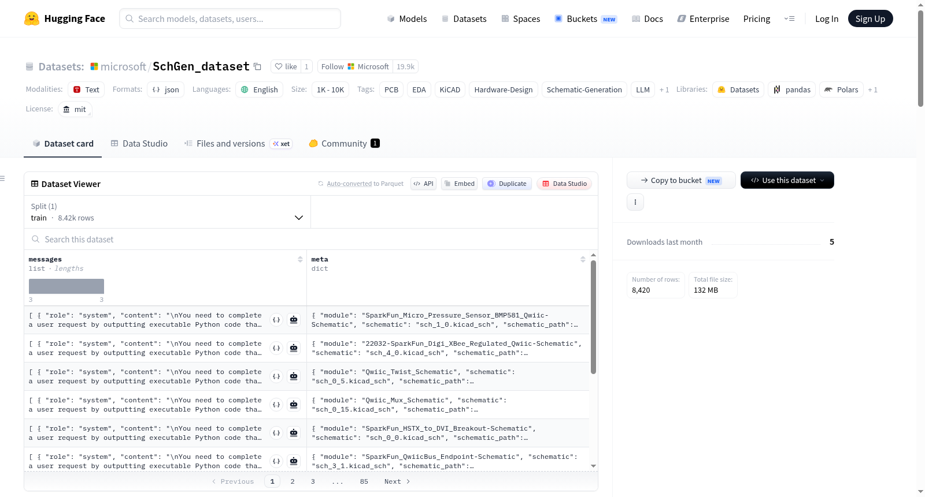The image size is (925, 497).
Task: View JSON for the HSTX_to_DVI_Breakout row
Action: [x=276, y=433]
